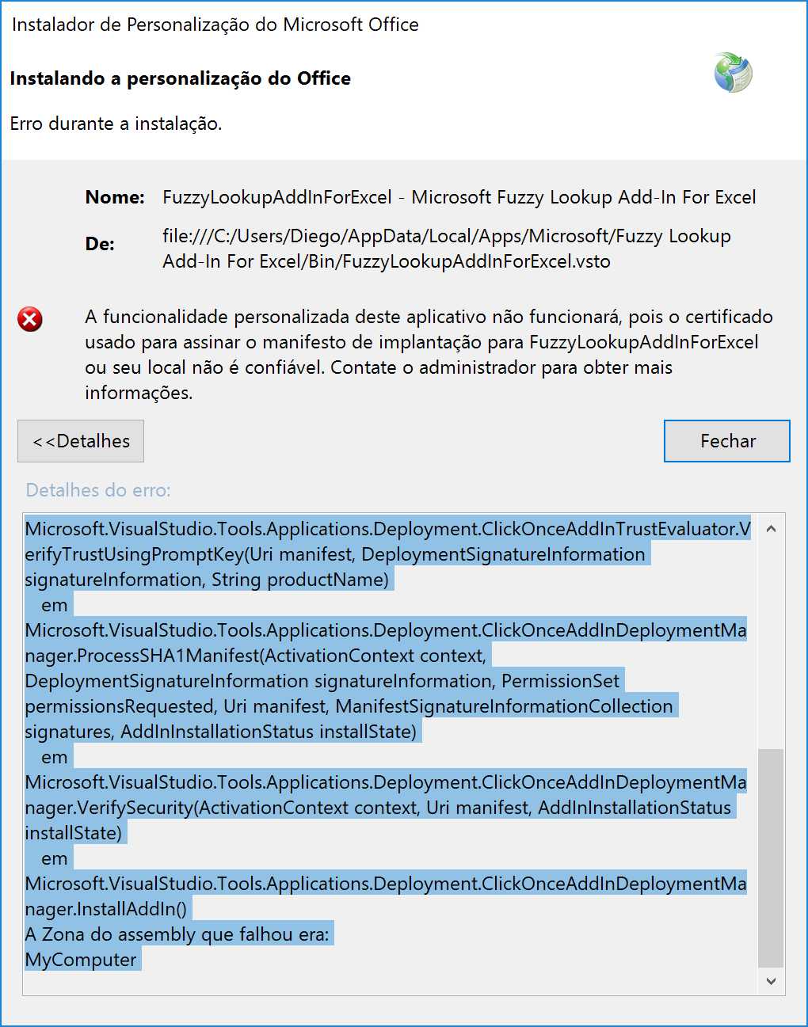Click the 'Nome:' label
This screenshot has height=1027, width=808.
click(x=115, y=197)
